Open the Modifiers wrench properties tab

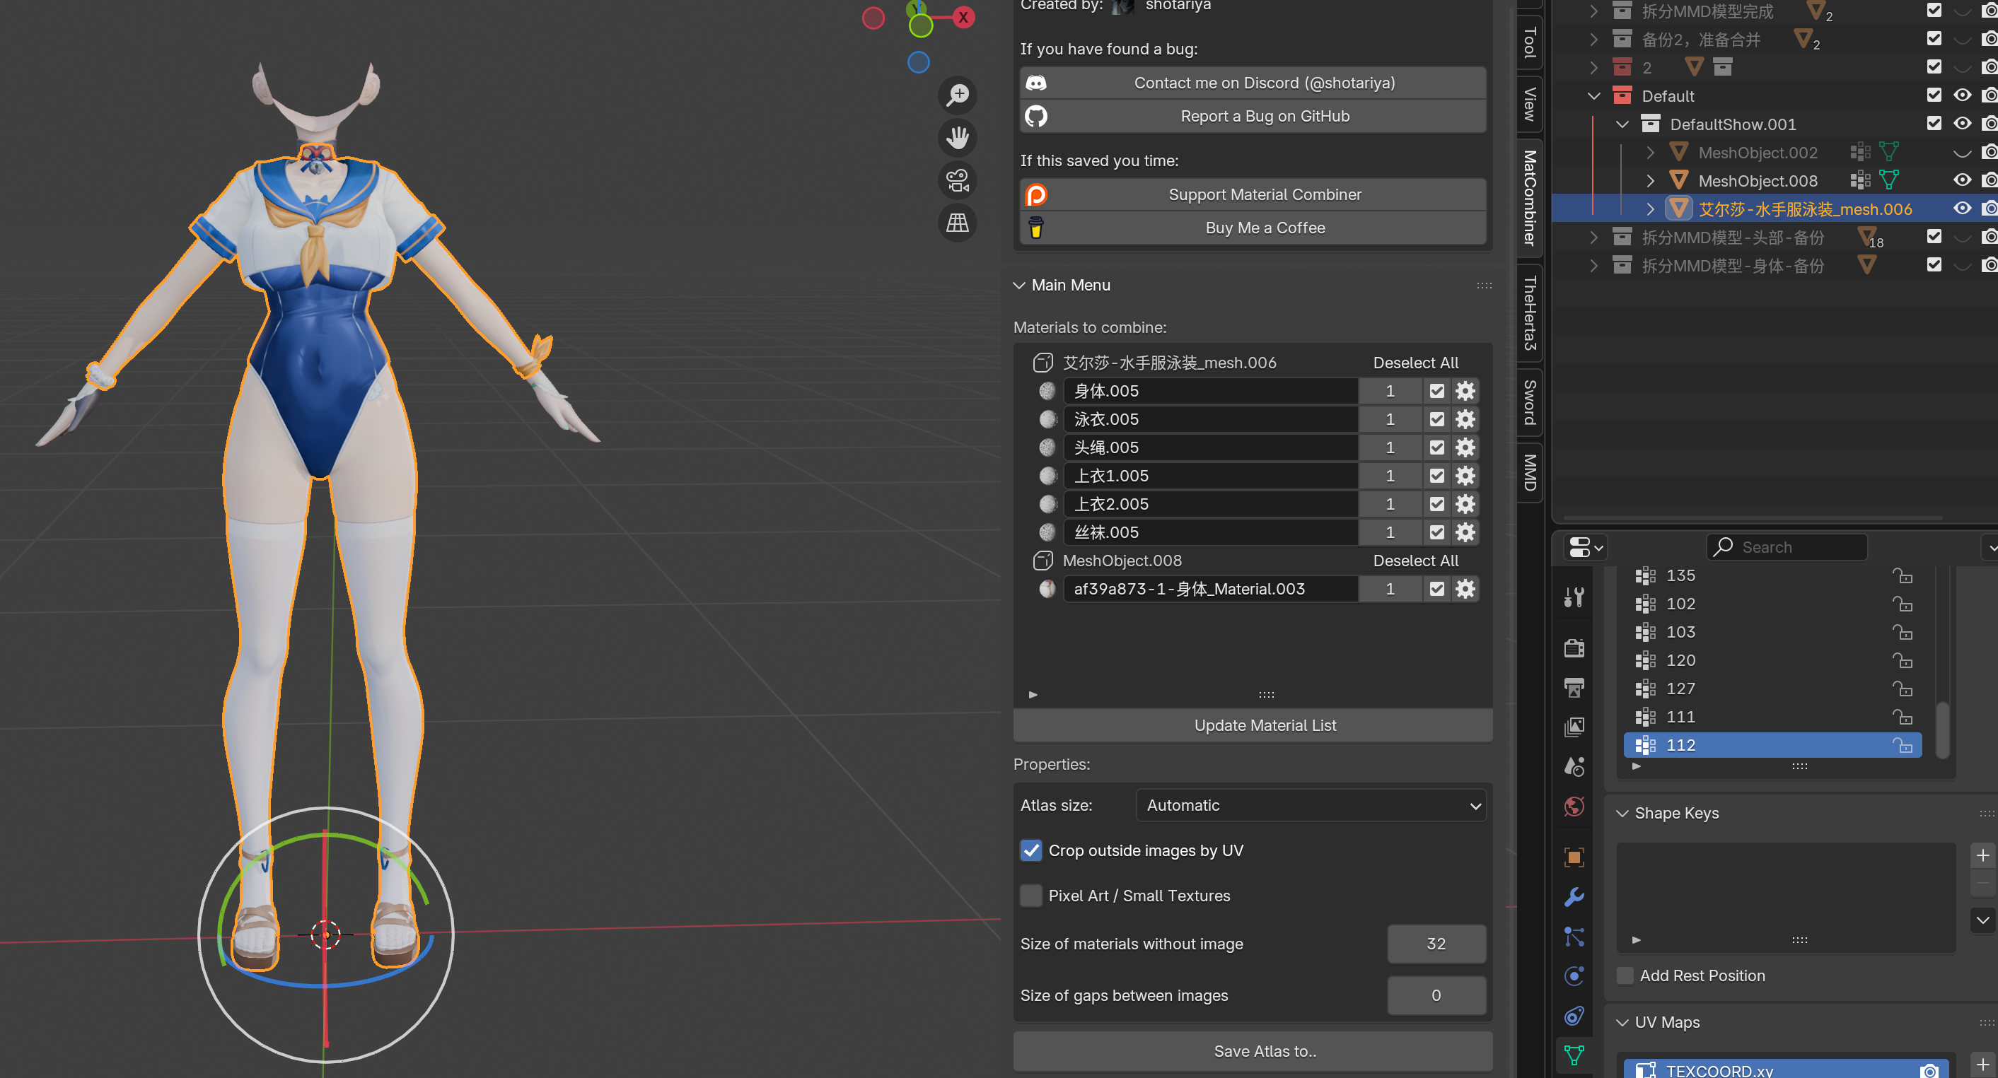1574,896
